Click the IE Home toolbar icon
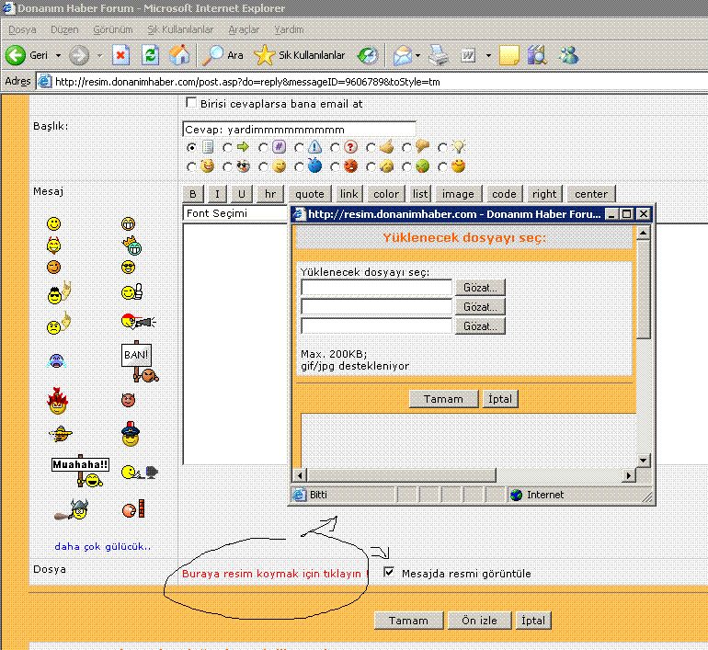 [178, 55]
